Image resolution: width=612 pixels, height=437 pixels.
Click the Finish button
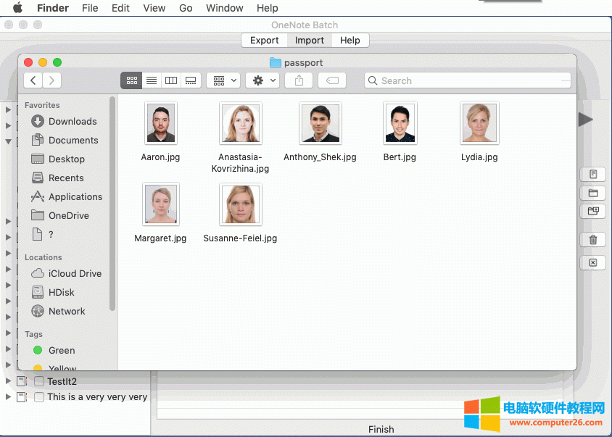(381, 429)
